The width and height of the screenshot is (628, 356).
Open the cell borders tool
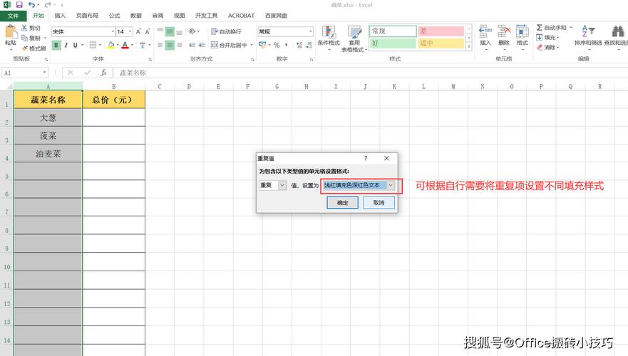point(93,45)
